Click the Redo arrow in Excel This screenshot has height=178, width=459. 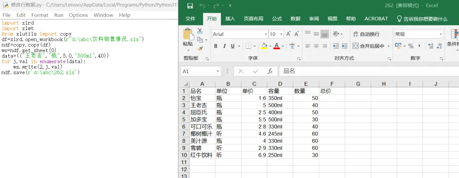click(x=216, y=6)
